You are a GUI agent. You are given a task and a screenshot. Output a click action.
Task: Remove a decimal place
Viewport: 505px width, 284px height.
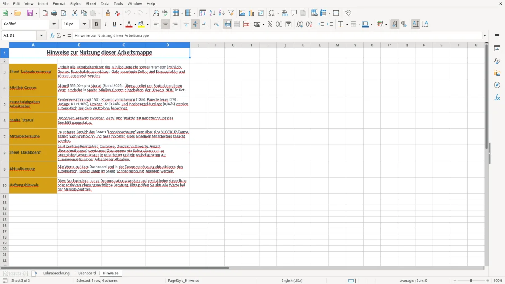309,24
